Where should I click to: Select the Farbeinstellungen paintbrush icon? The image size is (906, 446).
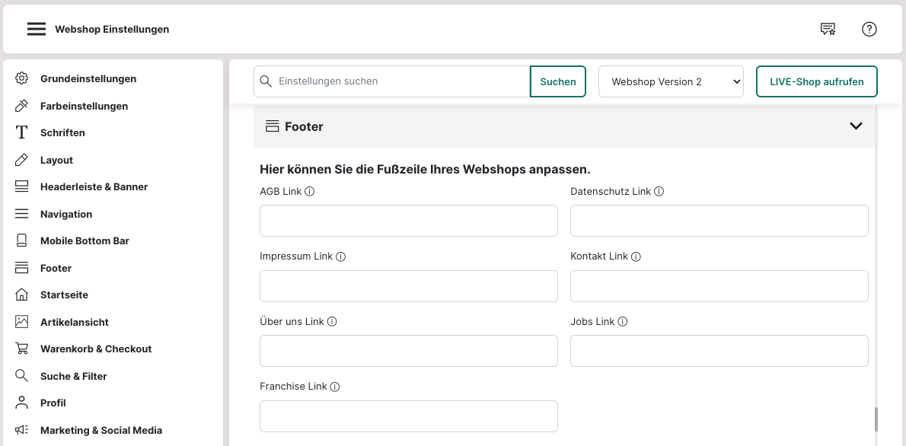coord(22,106)
